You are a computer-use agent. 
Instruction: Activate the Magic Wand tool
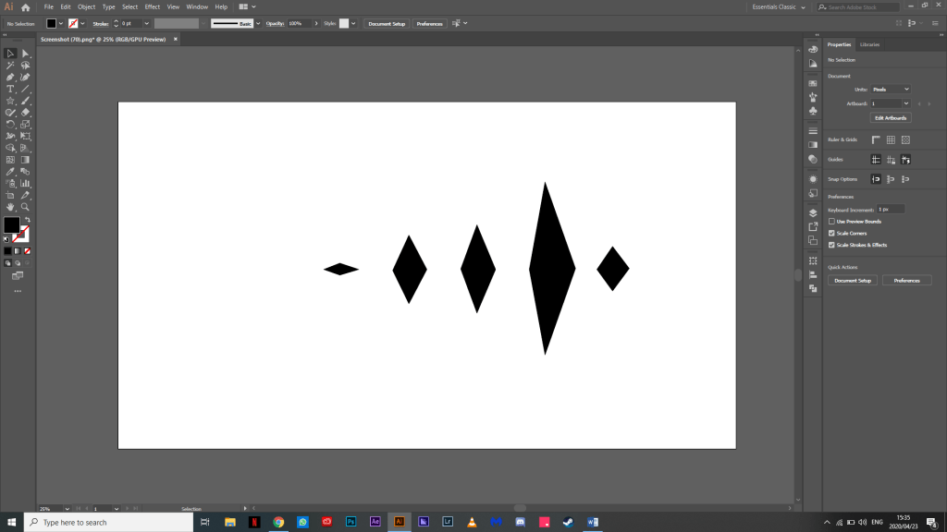pyautogui.click(x=10, y=66)
